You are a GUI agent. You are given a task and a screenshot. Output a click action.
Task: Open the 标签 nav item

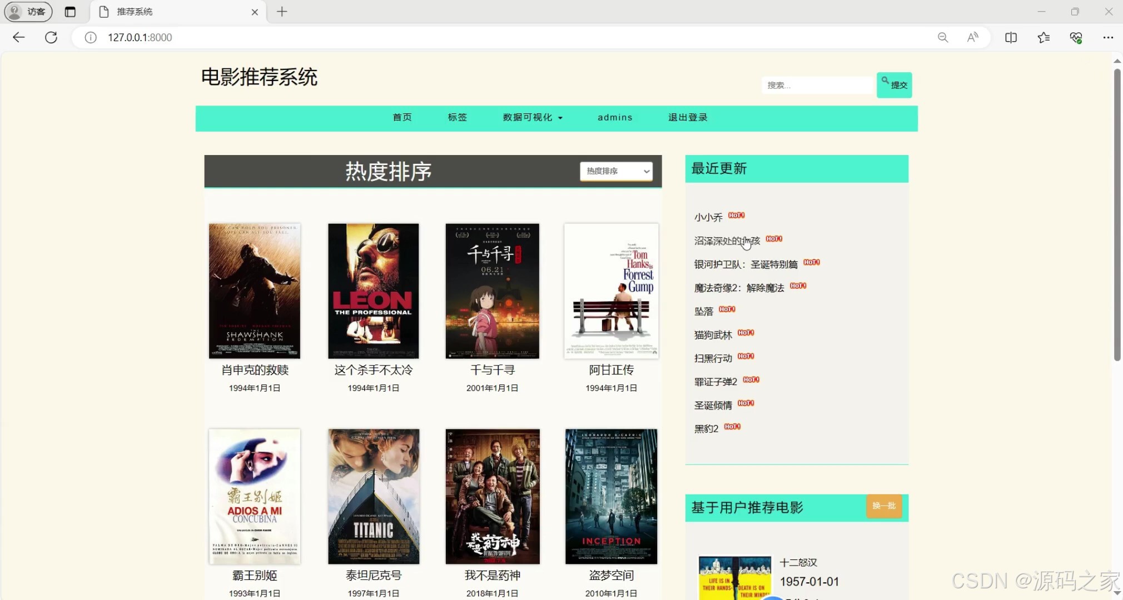coord(457,117)
